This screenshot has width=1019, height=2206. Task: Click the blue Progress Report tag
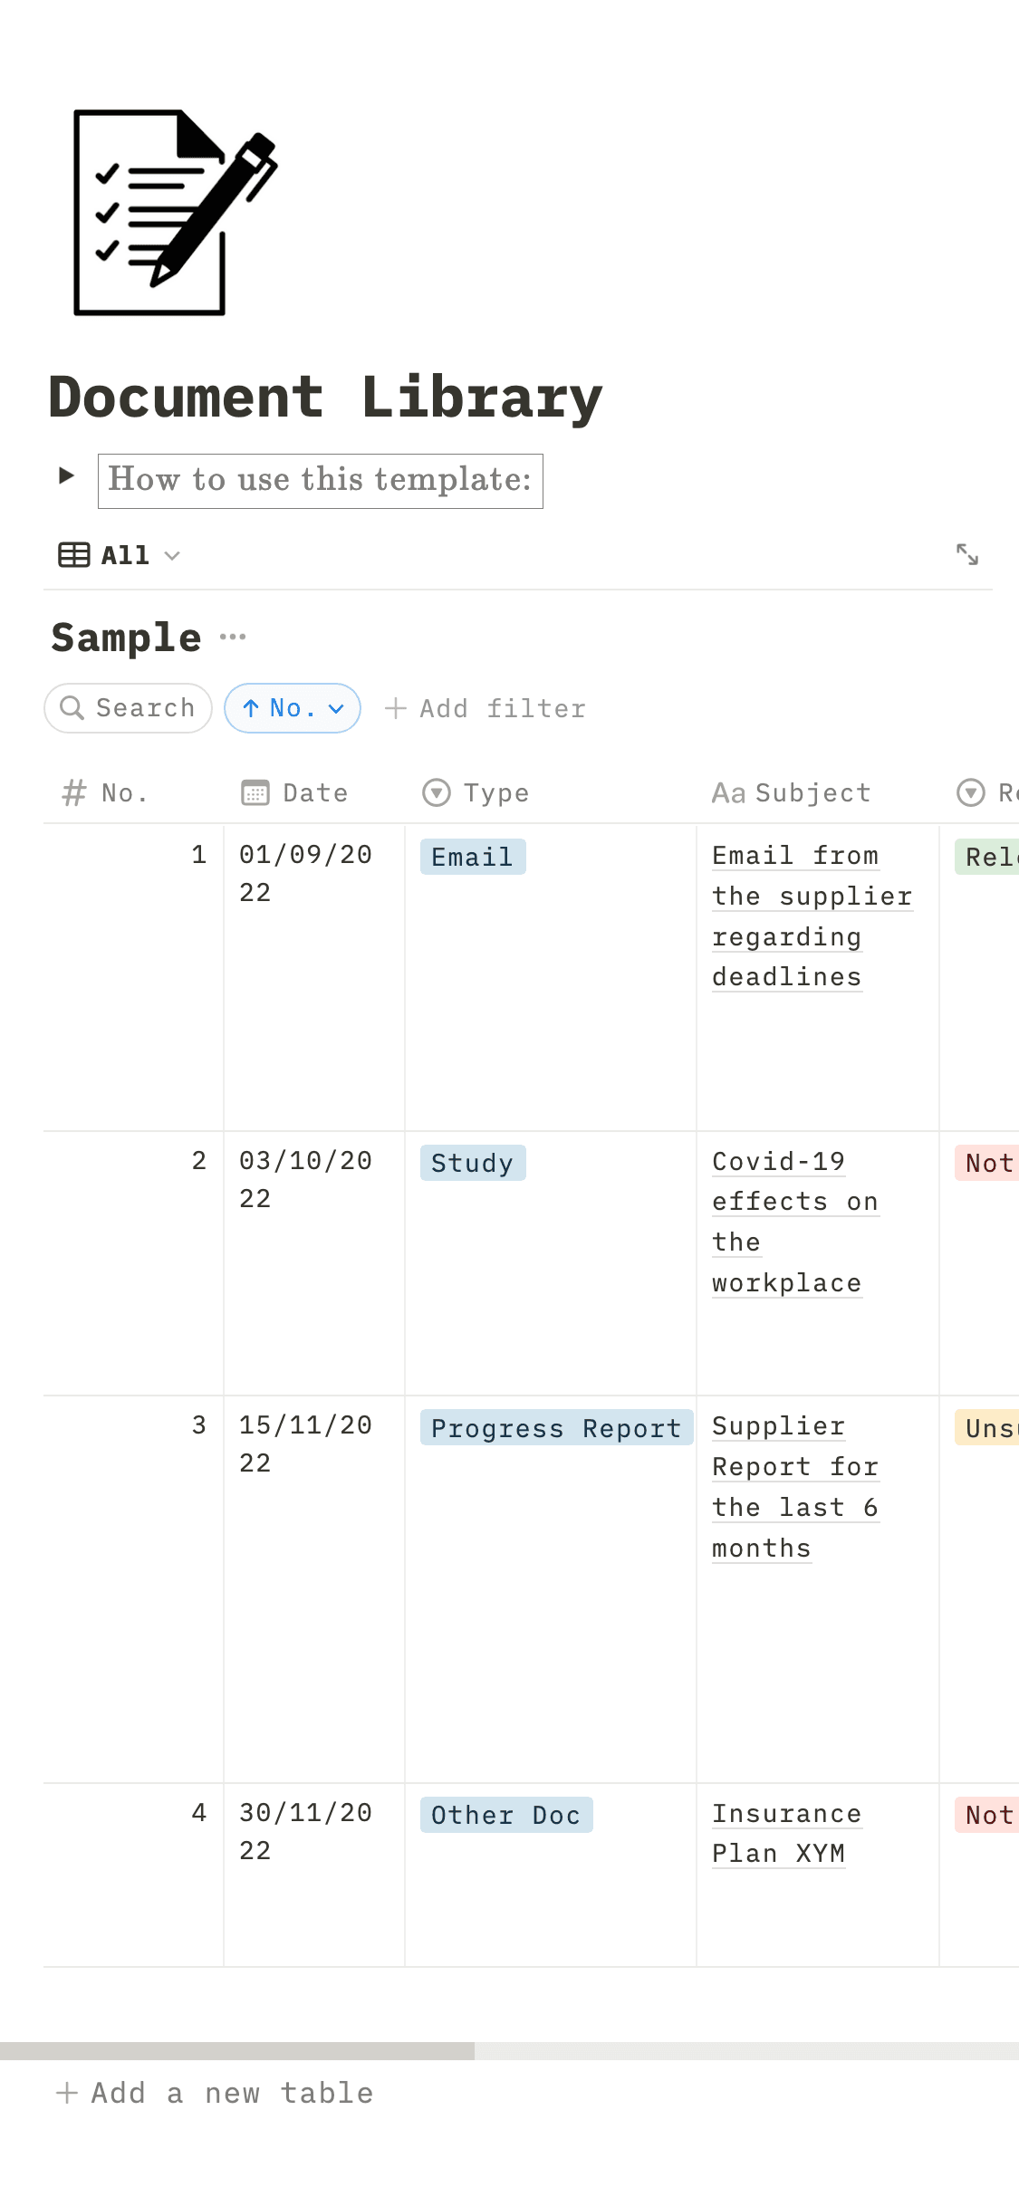(555, 1428)
